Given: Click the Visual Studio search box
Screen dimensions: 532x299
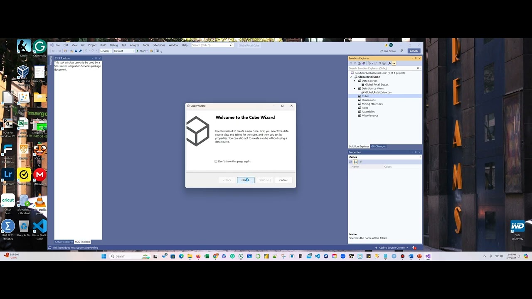Looking at the screenshot, I should point(212,45).
